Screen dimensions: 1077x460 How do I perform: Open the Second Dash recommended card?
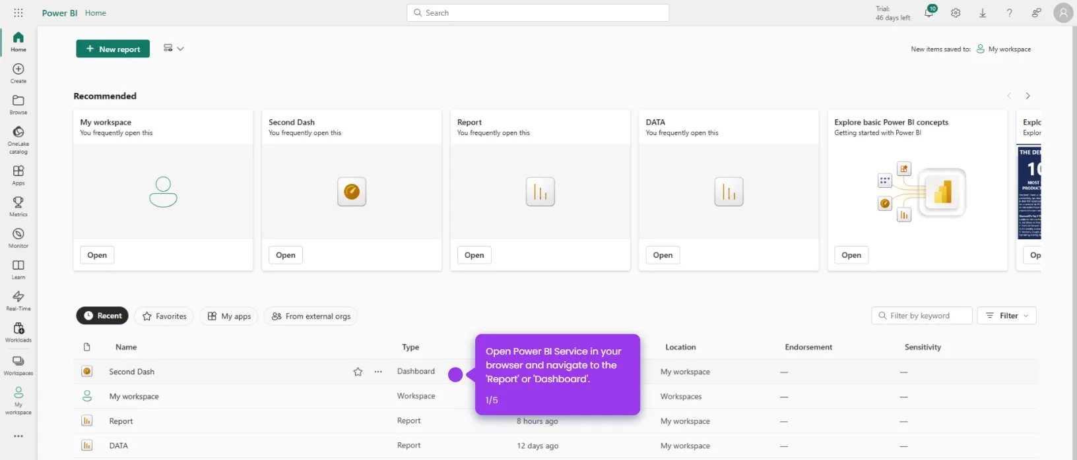coord(286,255)
